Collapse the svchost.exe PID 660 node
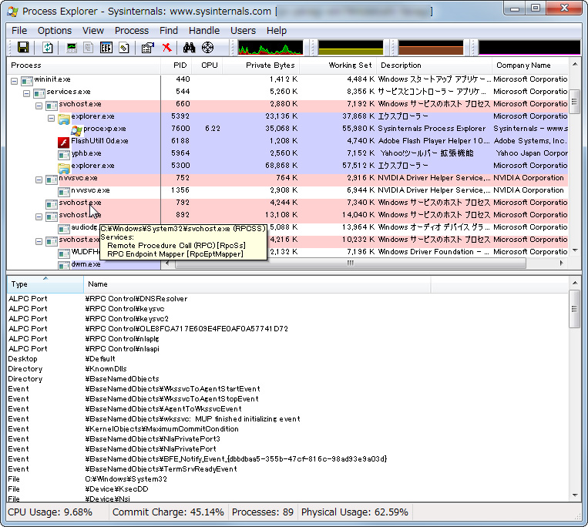This screenshot has height=527, width=588. [x=39, y=106]
